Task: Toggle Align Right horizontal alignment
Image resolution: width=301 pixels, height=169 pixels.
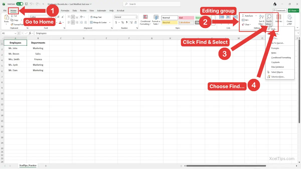Action: click(77, 23)
